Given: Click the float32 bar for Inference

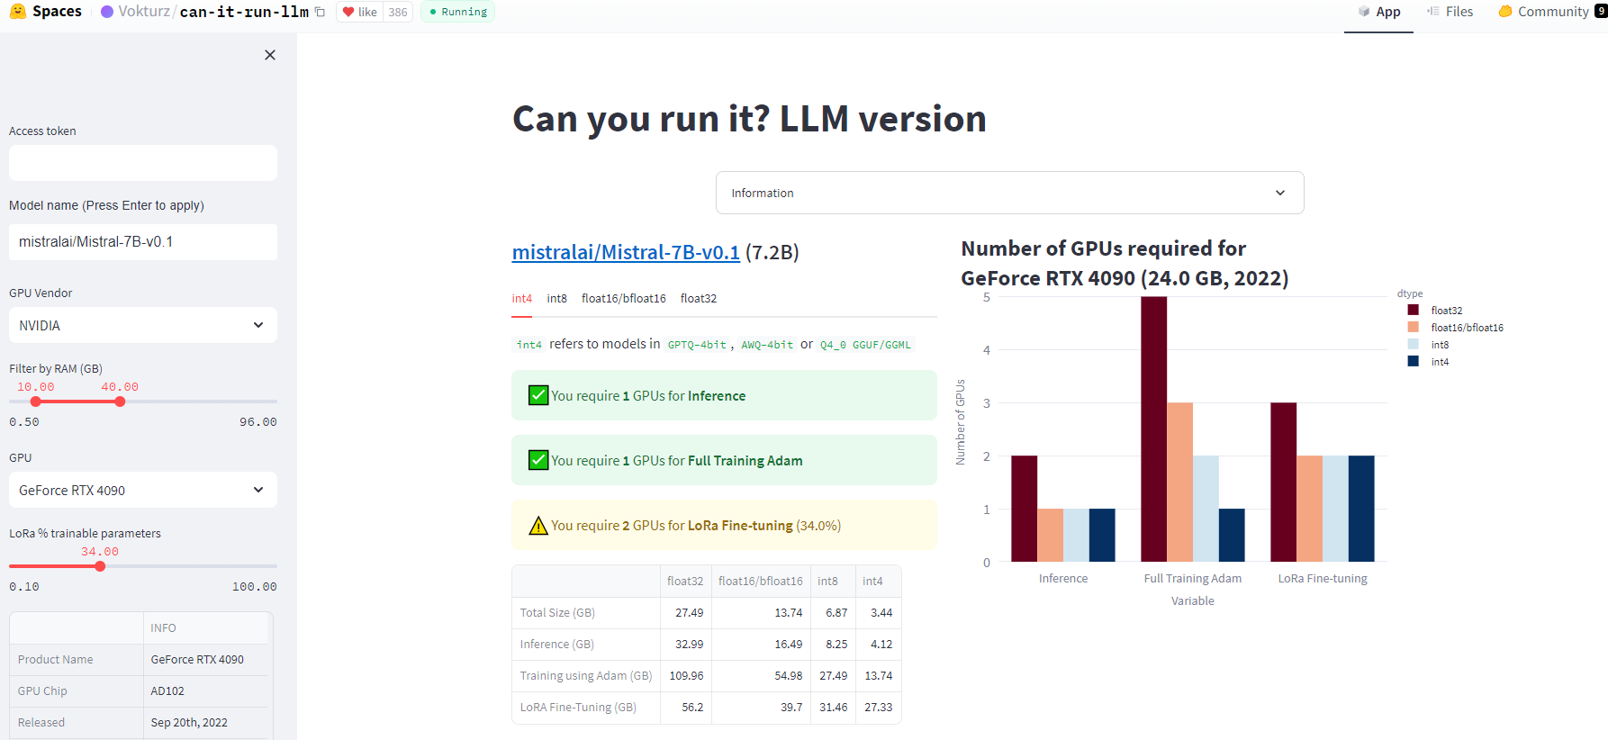Looking at the screenshot, I should tap(1024, 509).
